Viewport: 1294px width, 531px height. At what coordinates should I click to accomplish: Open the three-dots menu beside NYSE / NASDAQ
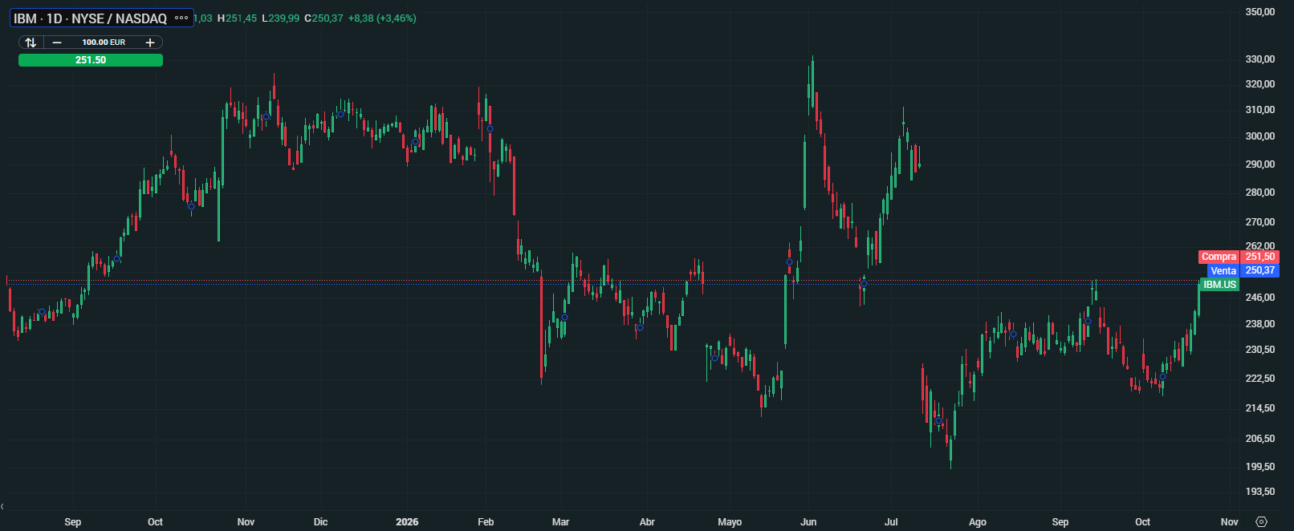[181, 18]
